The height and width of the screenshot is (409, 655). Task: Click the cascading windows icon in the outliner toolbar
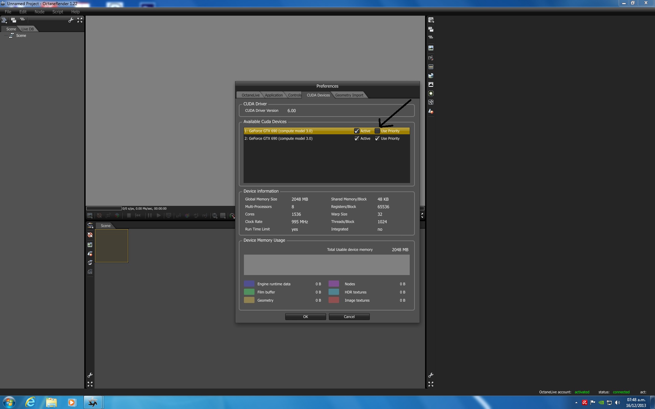[14, 20]
